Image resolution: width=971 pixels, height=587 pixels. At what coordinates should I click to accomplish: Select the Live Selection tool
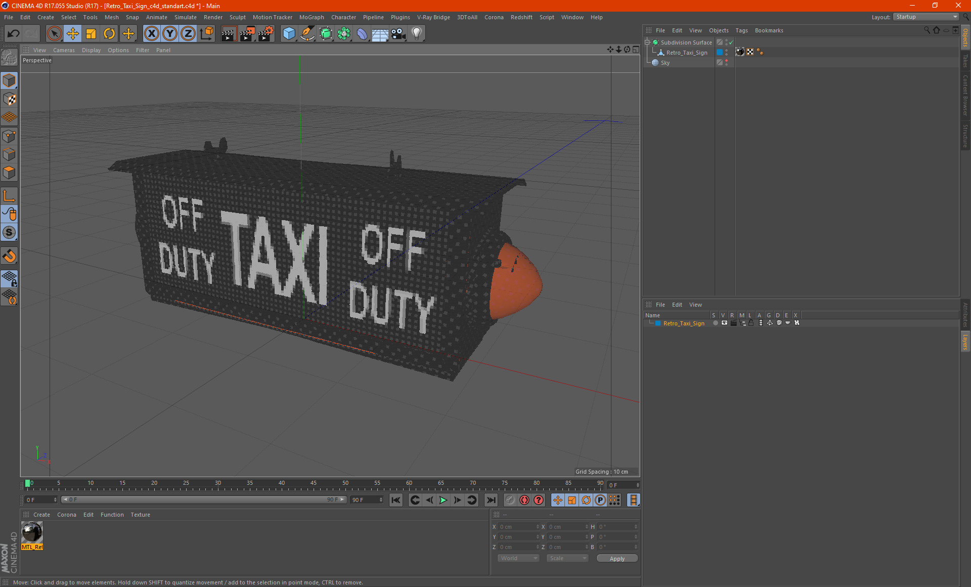(x=54, y=33)
